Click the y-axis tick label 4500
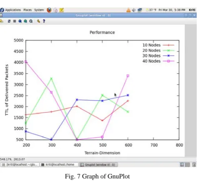Viewport: 198px width, 181px height. 18,51
